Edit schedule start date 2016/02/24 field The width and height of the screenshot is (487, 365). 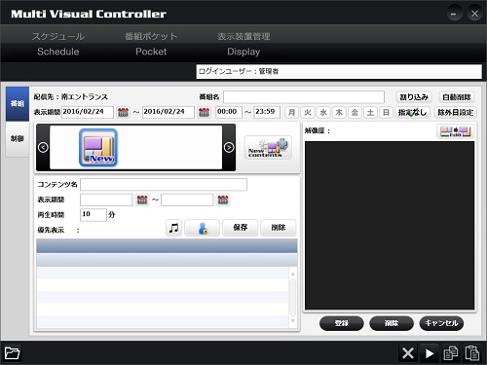click(88, 112)
